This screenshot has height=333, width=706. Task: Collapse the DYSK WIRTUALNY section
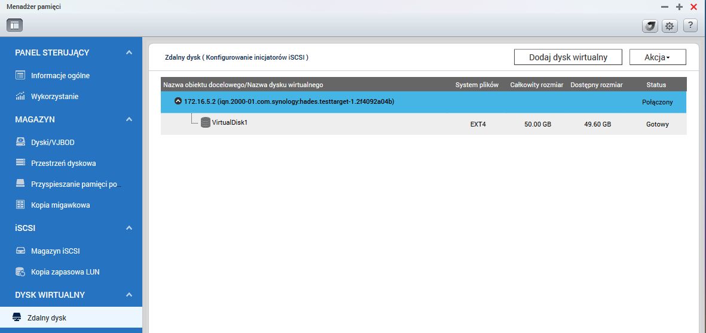129,295
